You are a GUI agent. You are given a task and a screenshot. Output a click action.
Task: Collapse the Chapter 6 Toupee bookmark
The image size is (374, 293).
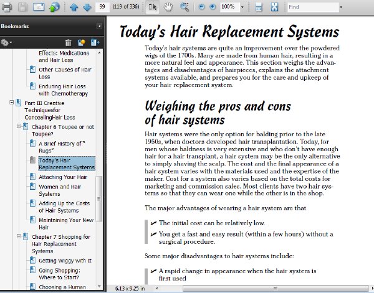[x=18, y=126]
